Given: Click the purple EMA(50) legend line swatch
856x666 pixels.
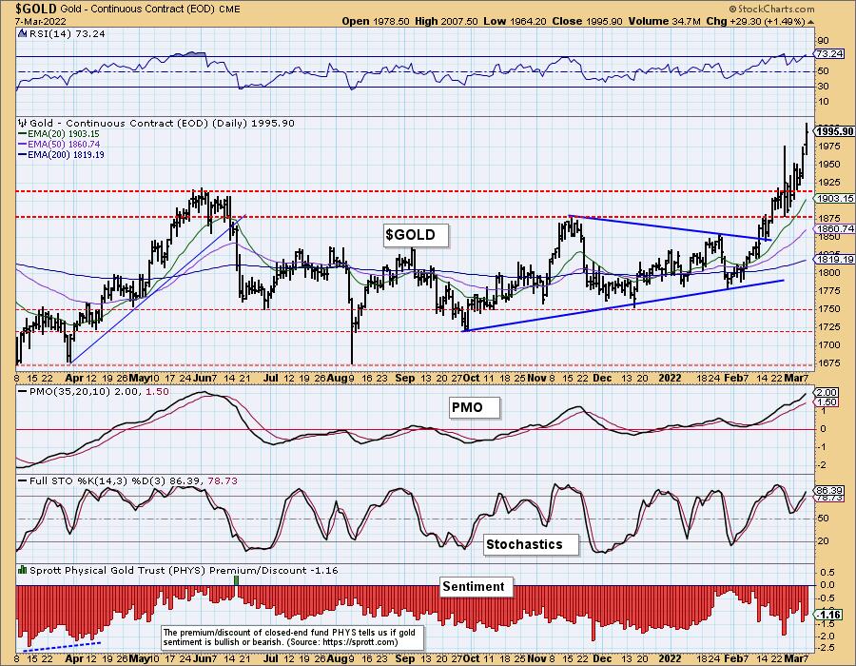Looking at the screenshot, I should click(x=23, y=144).
